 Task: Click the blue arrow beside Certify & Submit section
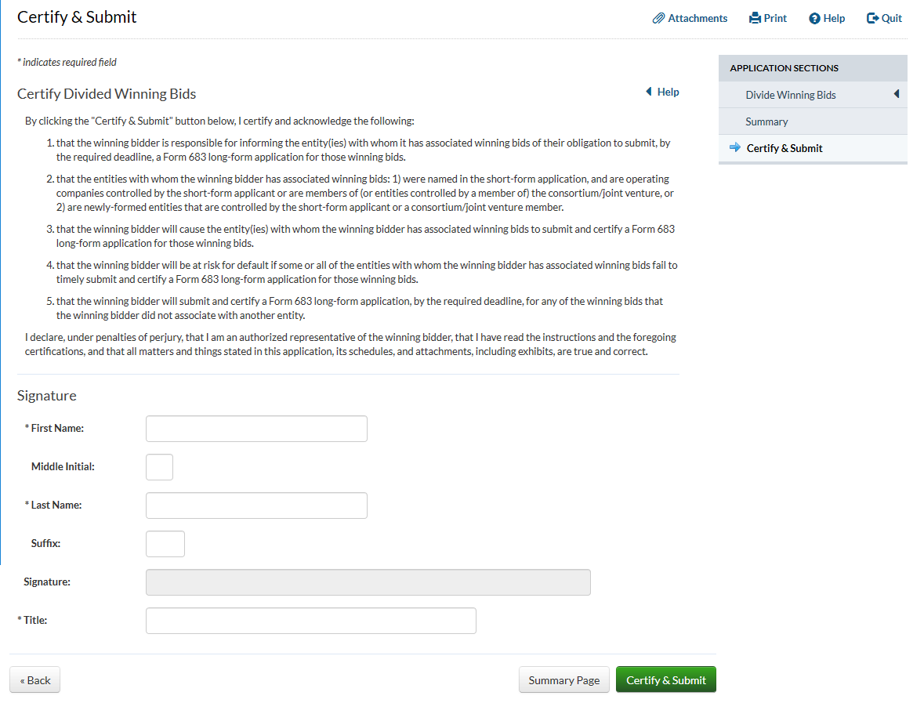pyautogui.click(x=734, y=147)
